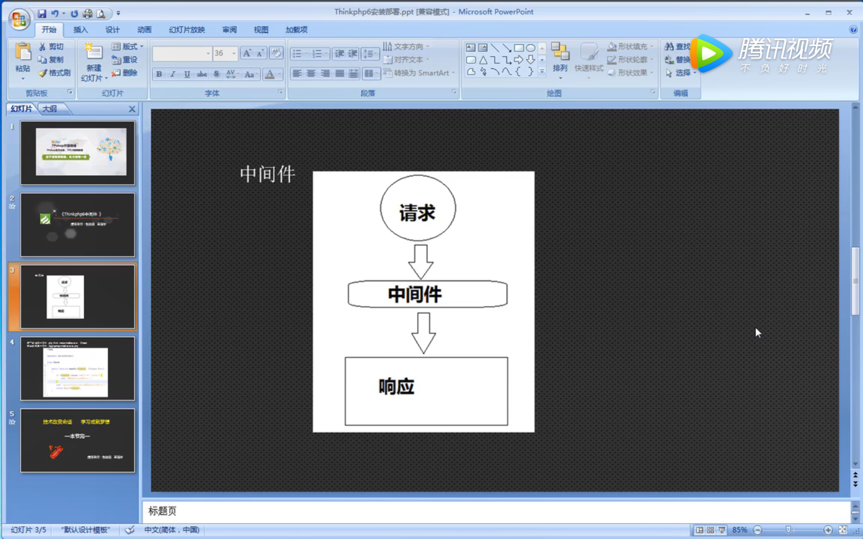This screenshot has width=863, height=539.
Task: Switch to the 设计 ribbon tab
Action: tap(112, 30)
